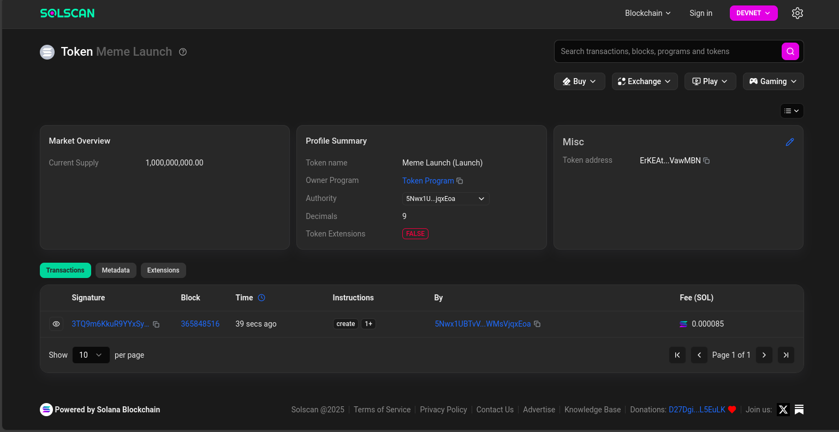Image resolution: width=839 pixels, height=432 pixels.
Task: Open the donations address D27Dgi...L5EuLK
Action: pyautogui.click(x=697, y=410)
